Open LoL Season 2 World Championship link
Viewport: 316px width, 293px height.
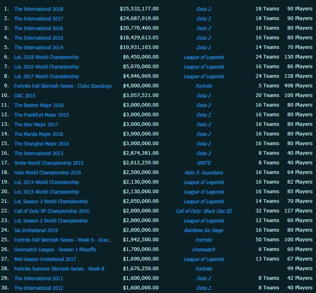point(51,221)
